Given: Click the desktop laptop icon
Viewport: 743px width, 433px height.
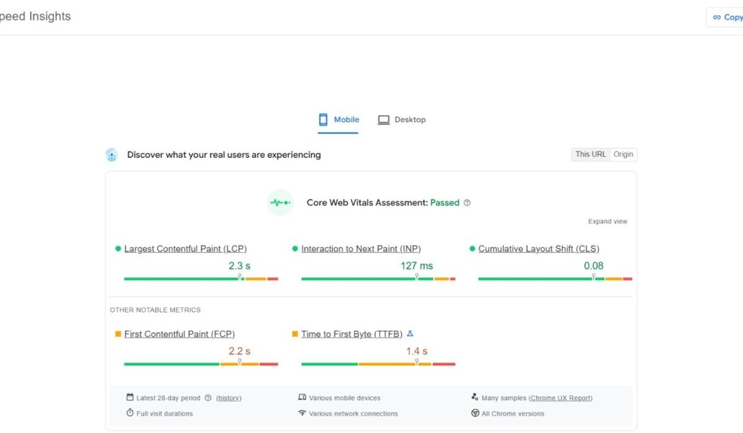Looking at the screenshot, I should (x=384, y=120).
